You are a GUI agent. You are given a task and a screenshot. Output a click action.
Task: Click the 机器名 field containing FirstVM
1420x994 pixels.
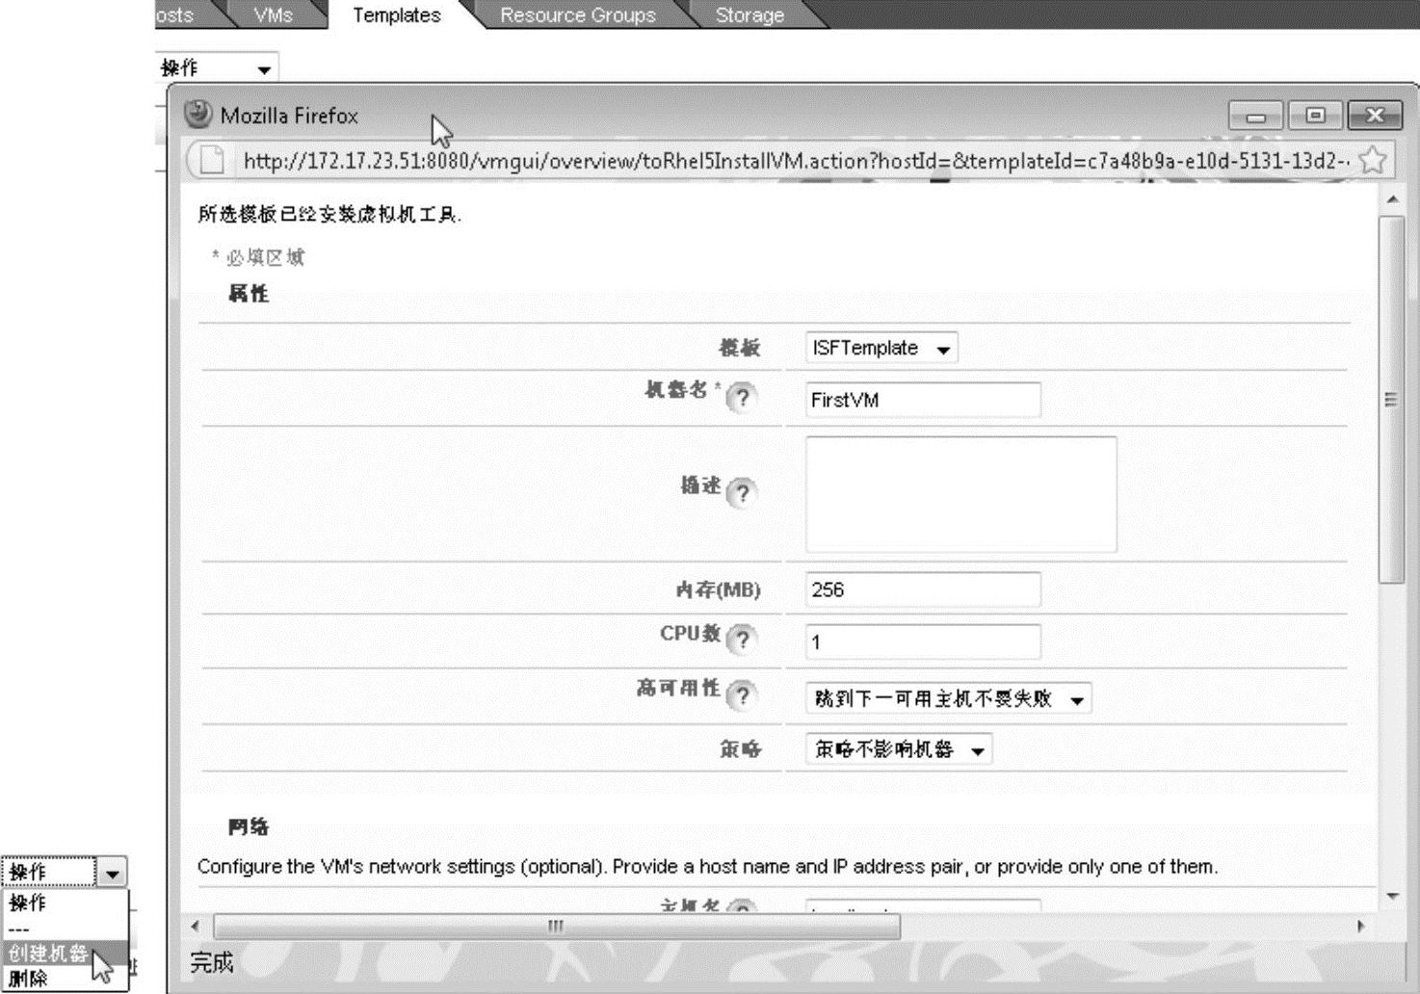click(x=923, y=400)
